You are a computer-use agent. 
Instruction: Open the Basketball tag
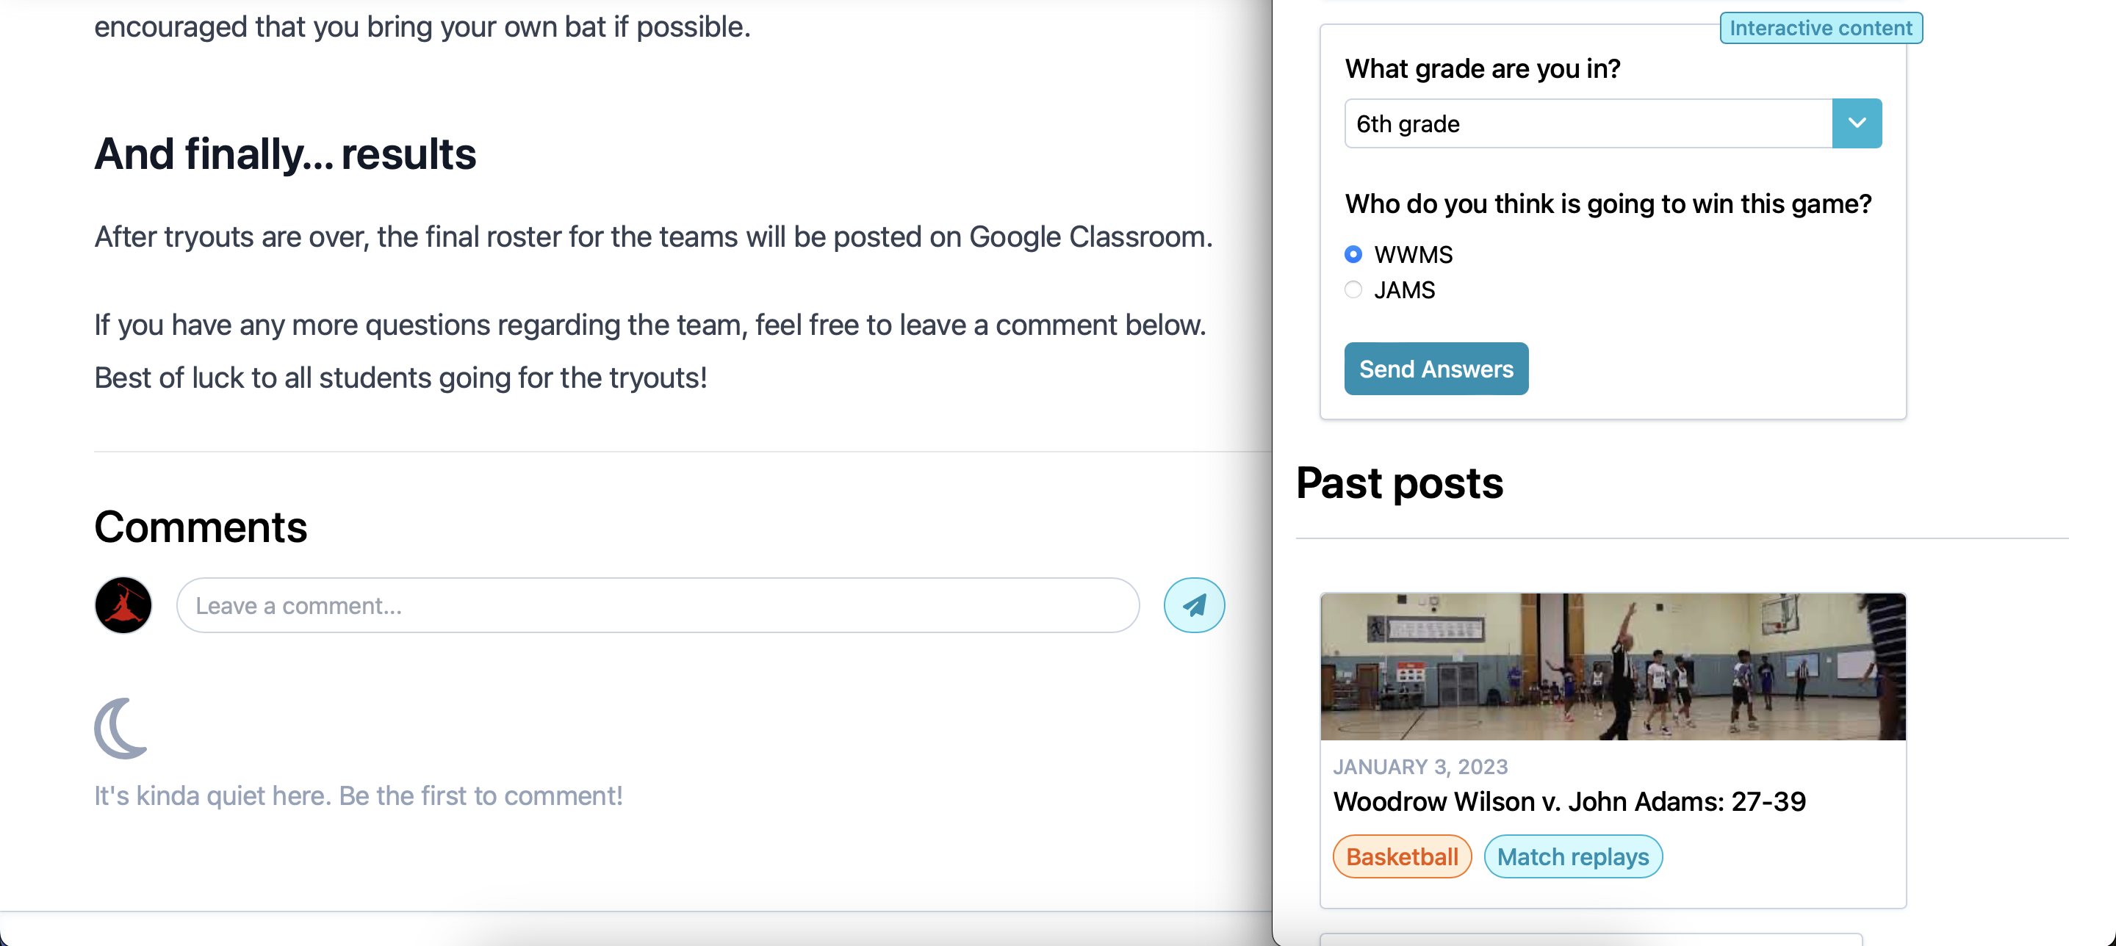(1401, 856)
